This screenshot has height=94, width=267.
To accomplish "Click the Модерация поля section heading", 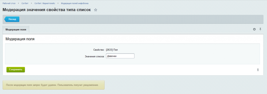I will 20,39.
